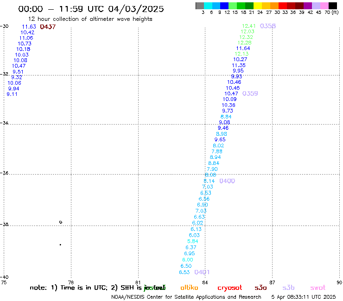Select the 6.02 wave height reading
The height and width of the screenshot is (301, 343).
197,223
